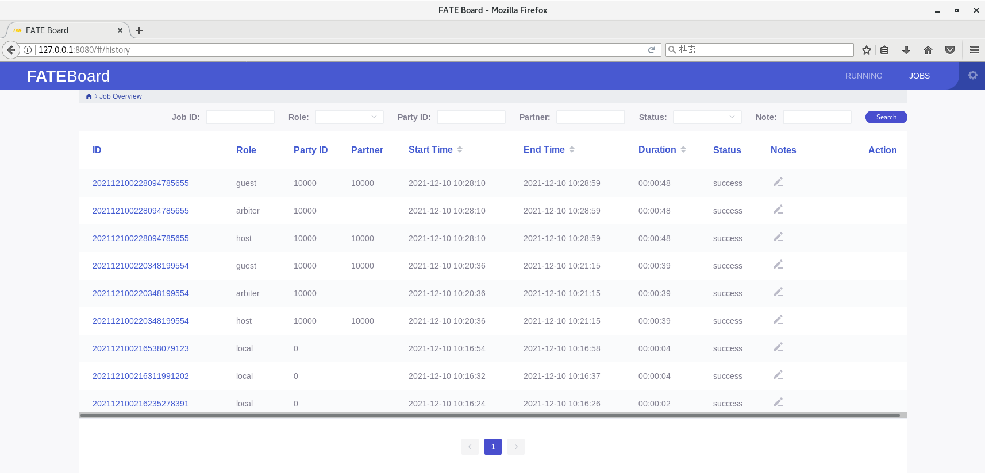This screenshot has width=985, height=473.
Task: Open job 202112100216235278391 link
Action: point(141,404)
